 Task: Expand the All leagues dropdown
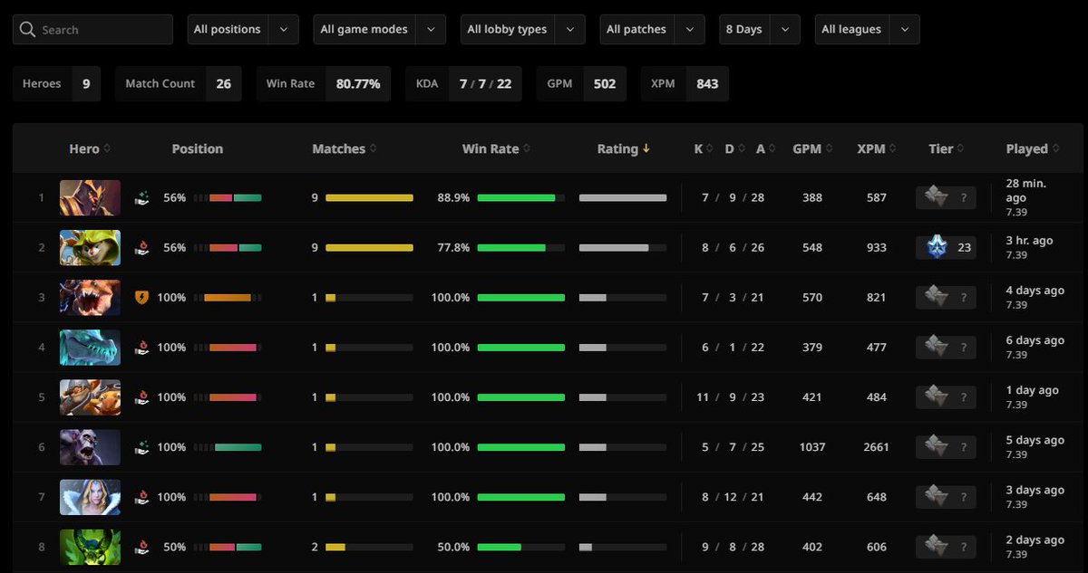click(x=867, y=29)
